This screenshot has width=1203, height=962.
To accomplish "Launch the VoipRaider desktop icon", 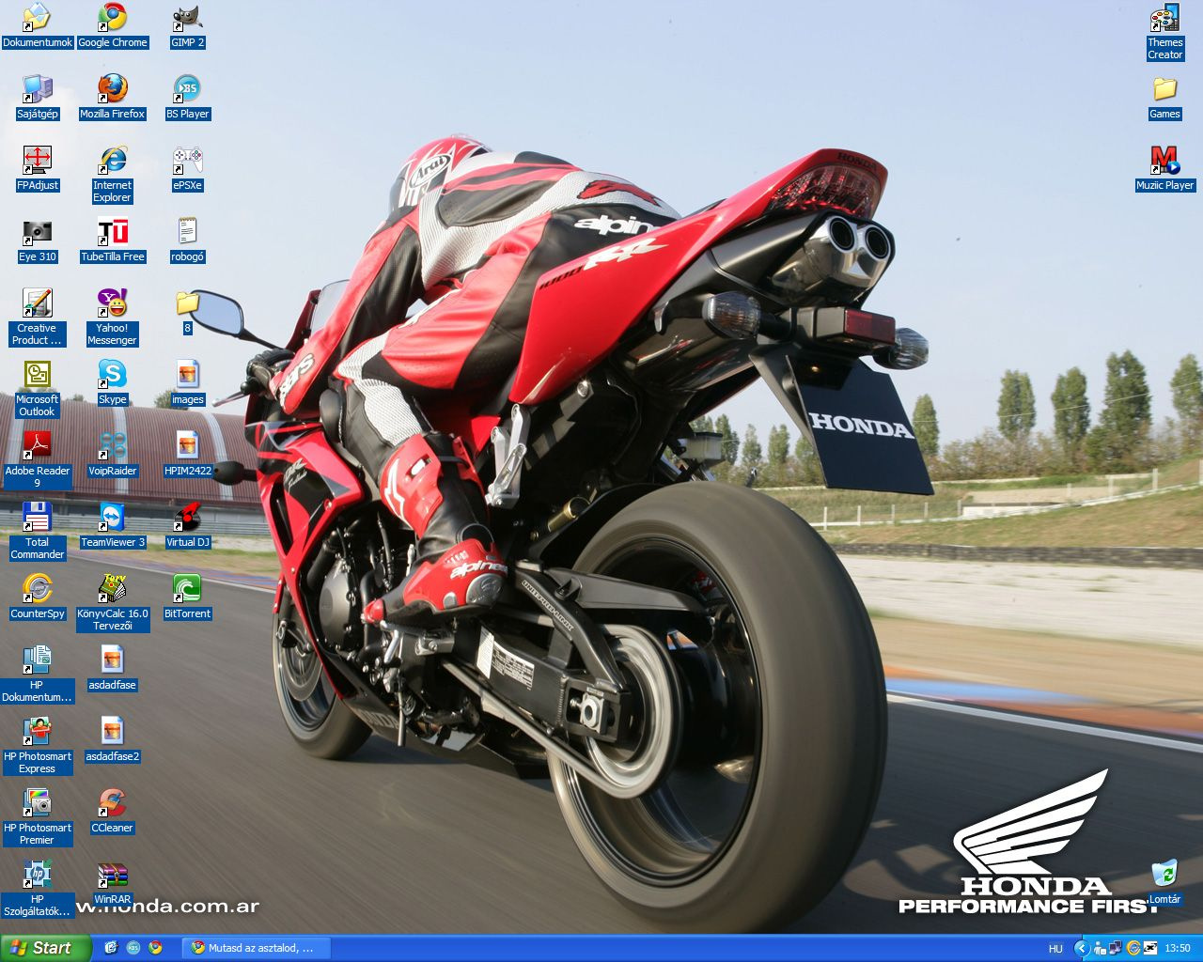I will (x=112, y=455).
